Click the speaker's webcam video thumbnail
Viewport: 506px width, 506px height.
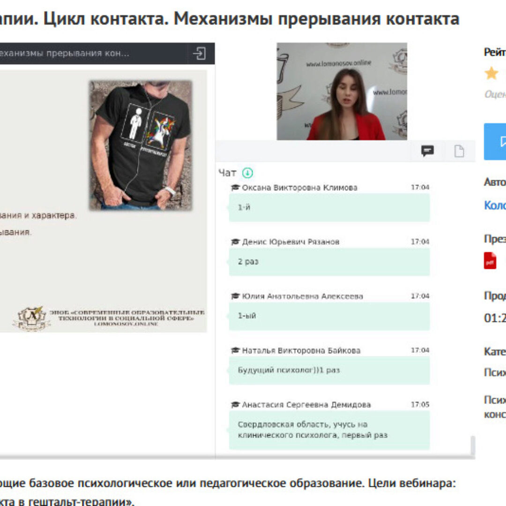pyautogui.click(x=342, y=92)
